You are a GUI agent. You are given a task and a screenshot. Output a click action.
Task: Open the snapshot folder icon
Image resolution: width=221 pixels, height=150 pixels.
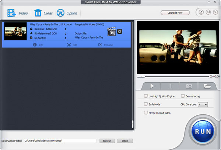pos(207,86)
